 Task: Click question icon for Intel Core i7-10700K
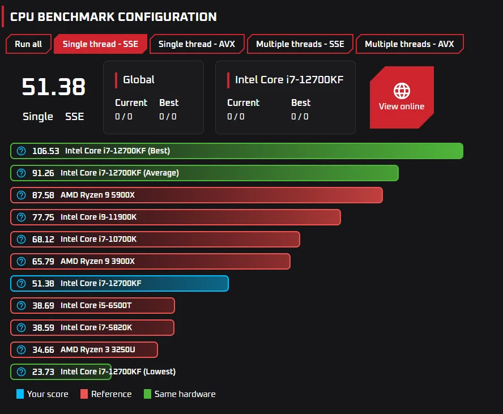(x=21, y=239)
